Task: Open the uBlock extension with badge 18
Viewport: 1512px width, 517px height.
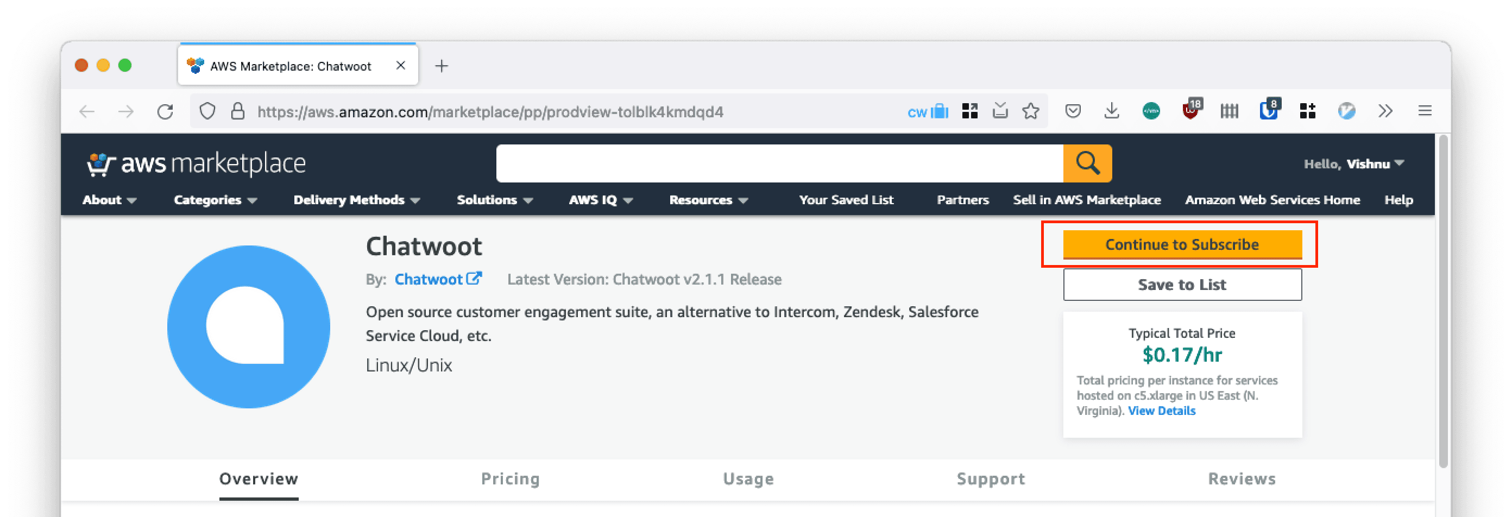Action: point(1192,110)
